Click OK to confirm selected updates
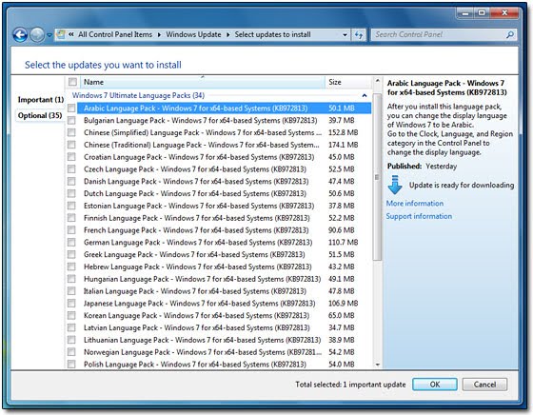533x415 pixels. [435, 385]
